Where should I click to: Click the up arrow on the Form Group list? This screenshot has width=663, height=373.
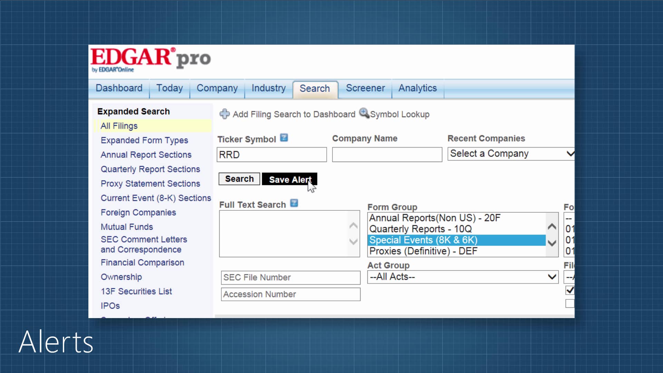coord(551,225)
